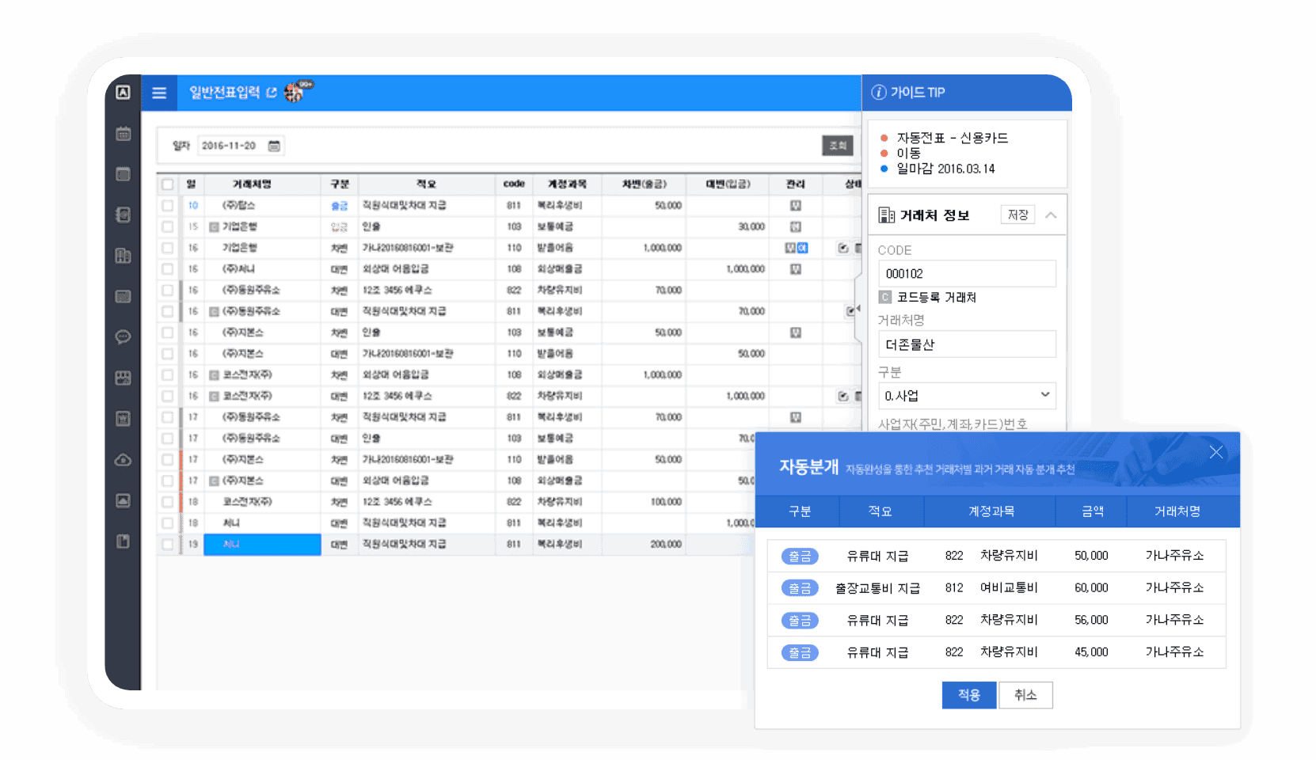Toggle the select-all checkbox in table header
1316x760 pixels.
tap(168, 184)
